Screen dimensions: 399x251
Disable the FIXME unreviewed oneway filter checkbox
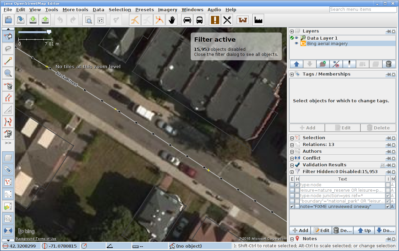pyautogui.click(x=292, y=207)
